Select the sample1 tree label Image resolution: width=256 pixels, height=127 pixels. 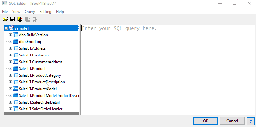pyautogui.click(x=22, y=28)
